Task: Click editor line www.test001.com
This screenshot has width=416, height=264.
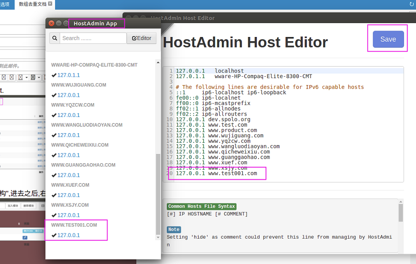Action: point(216,173)
